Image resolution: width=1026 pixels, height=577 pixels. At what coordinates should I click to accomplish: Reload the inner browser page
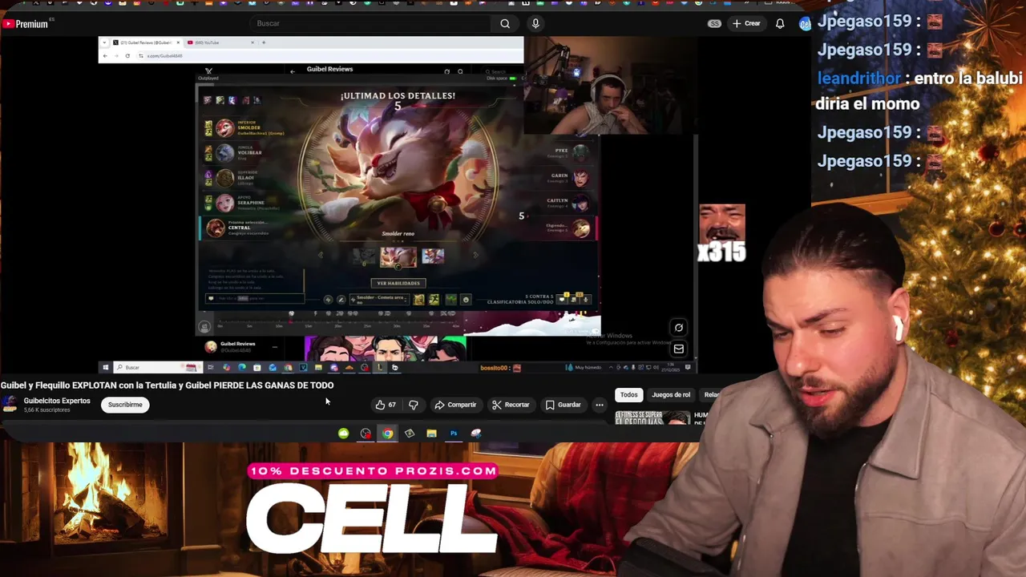tap(127, 56)
